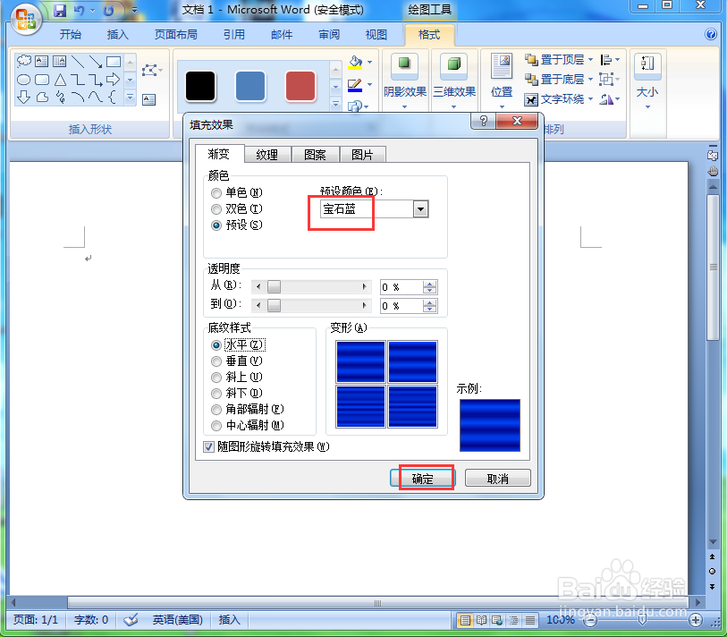Select the oval shape
The image size is (727, 637).
tap(23, 80)
